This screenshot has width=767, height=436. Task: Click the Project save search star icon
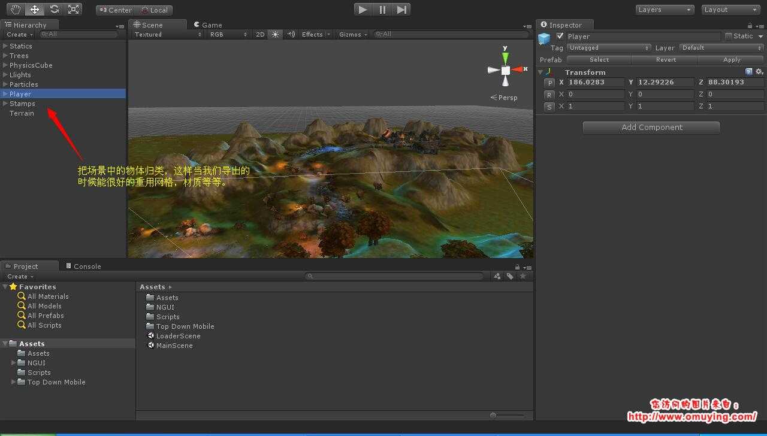(523, 276)
